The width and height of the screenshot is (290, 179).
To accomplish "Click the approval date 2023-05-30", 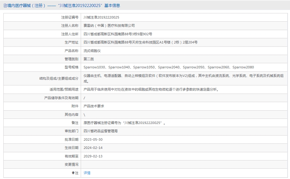I will (x=93, y=139).
